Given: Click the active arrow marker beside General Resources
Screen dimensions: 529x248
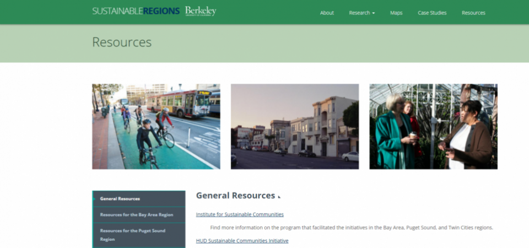Looking at the screenshot, I should click(x=94, y=199).
